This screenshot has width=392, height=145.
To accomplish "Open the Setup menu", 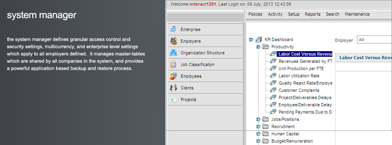I will pos(294,14).
